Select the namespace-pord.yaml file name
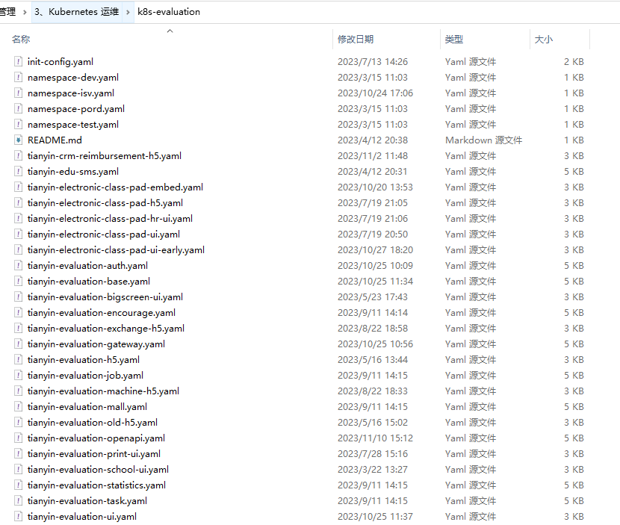Screen dimensions: 620x525 [75, 109]
